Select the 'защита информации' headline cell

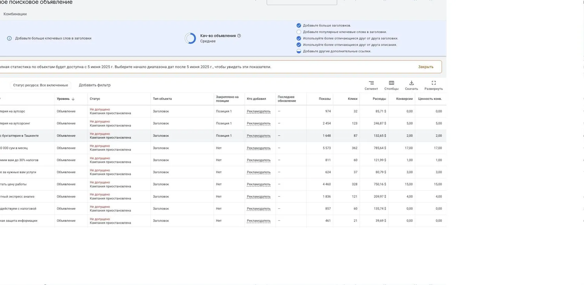(x=27, y=221)
